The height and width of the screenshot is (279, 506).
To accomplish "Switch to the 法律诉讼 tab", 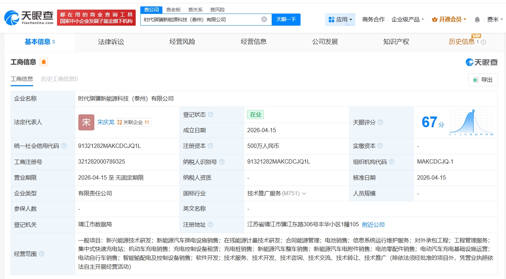I will coord(111,42).
